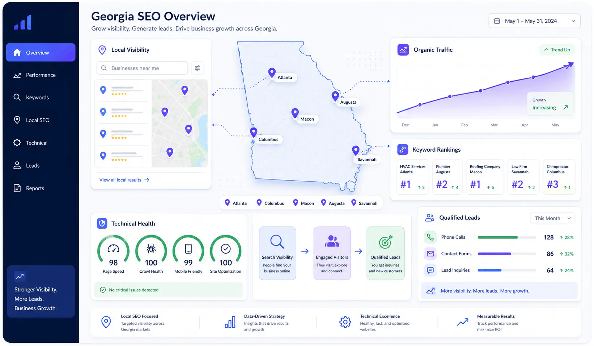Click the Trend Up badge

[557, 50]
